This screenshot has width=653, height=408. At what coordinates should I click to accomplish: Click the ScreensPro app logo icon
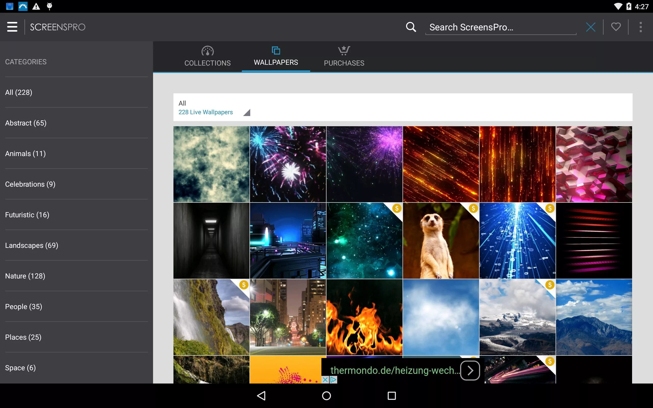point(57,27)
